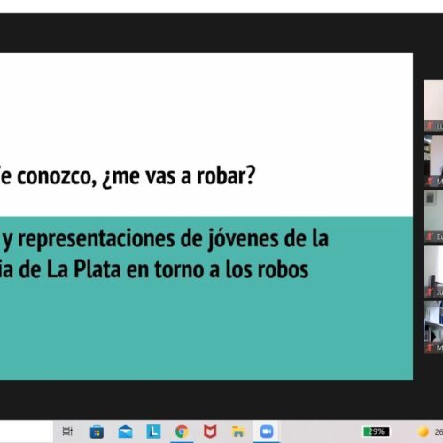Select the fourth participant video thumbnail

point(433,272)
